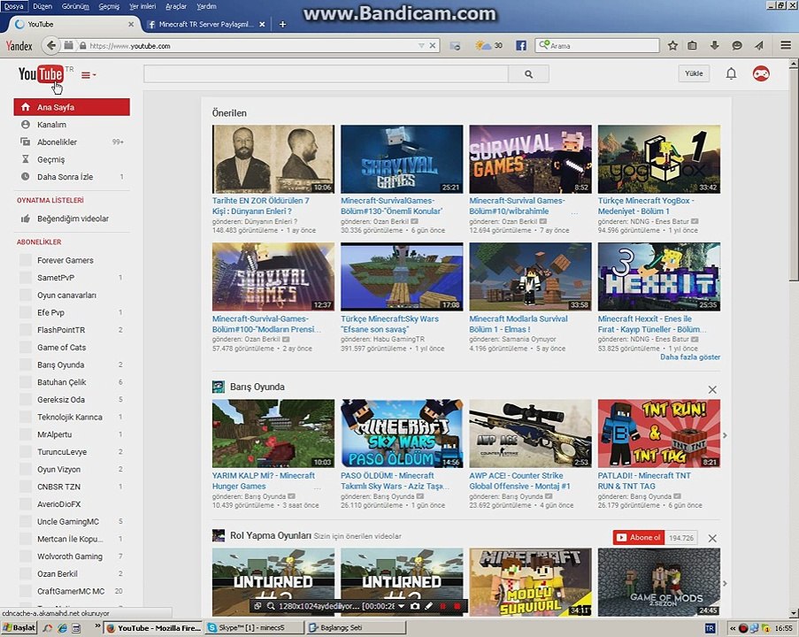Open the Geçmiş menu

[x=109, y=6]
